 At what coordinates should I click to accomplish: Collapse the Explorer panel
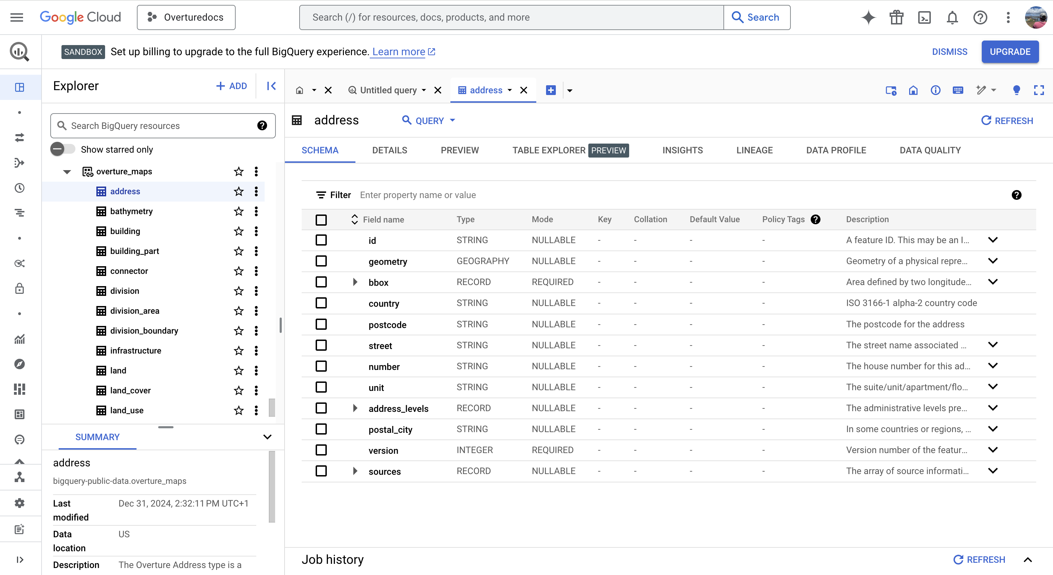271,86
